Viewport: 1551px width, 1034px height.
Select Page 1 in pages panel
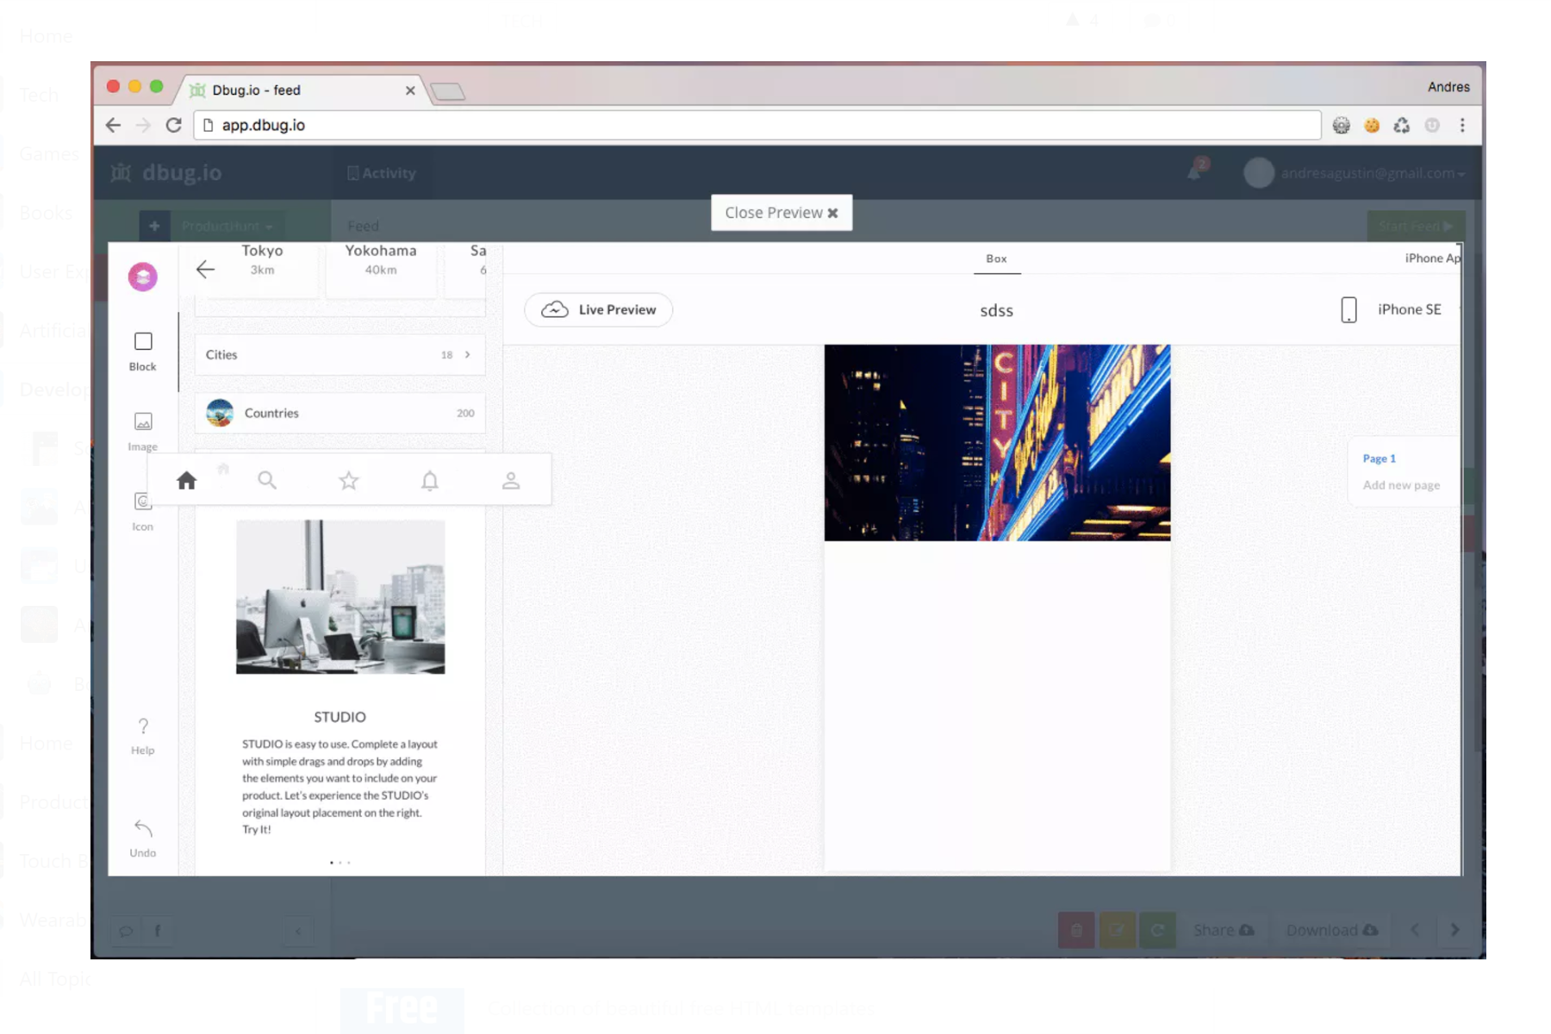click(1379, 458)
